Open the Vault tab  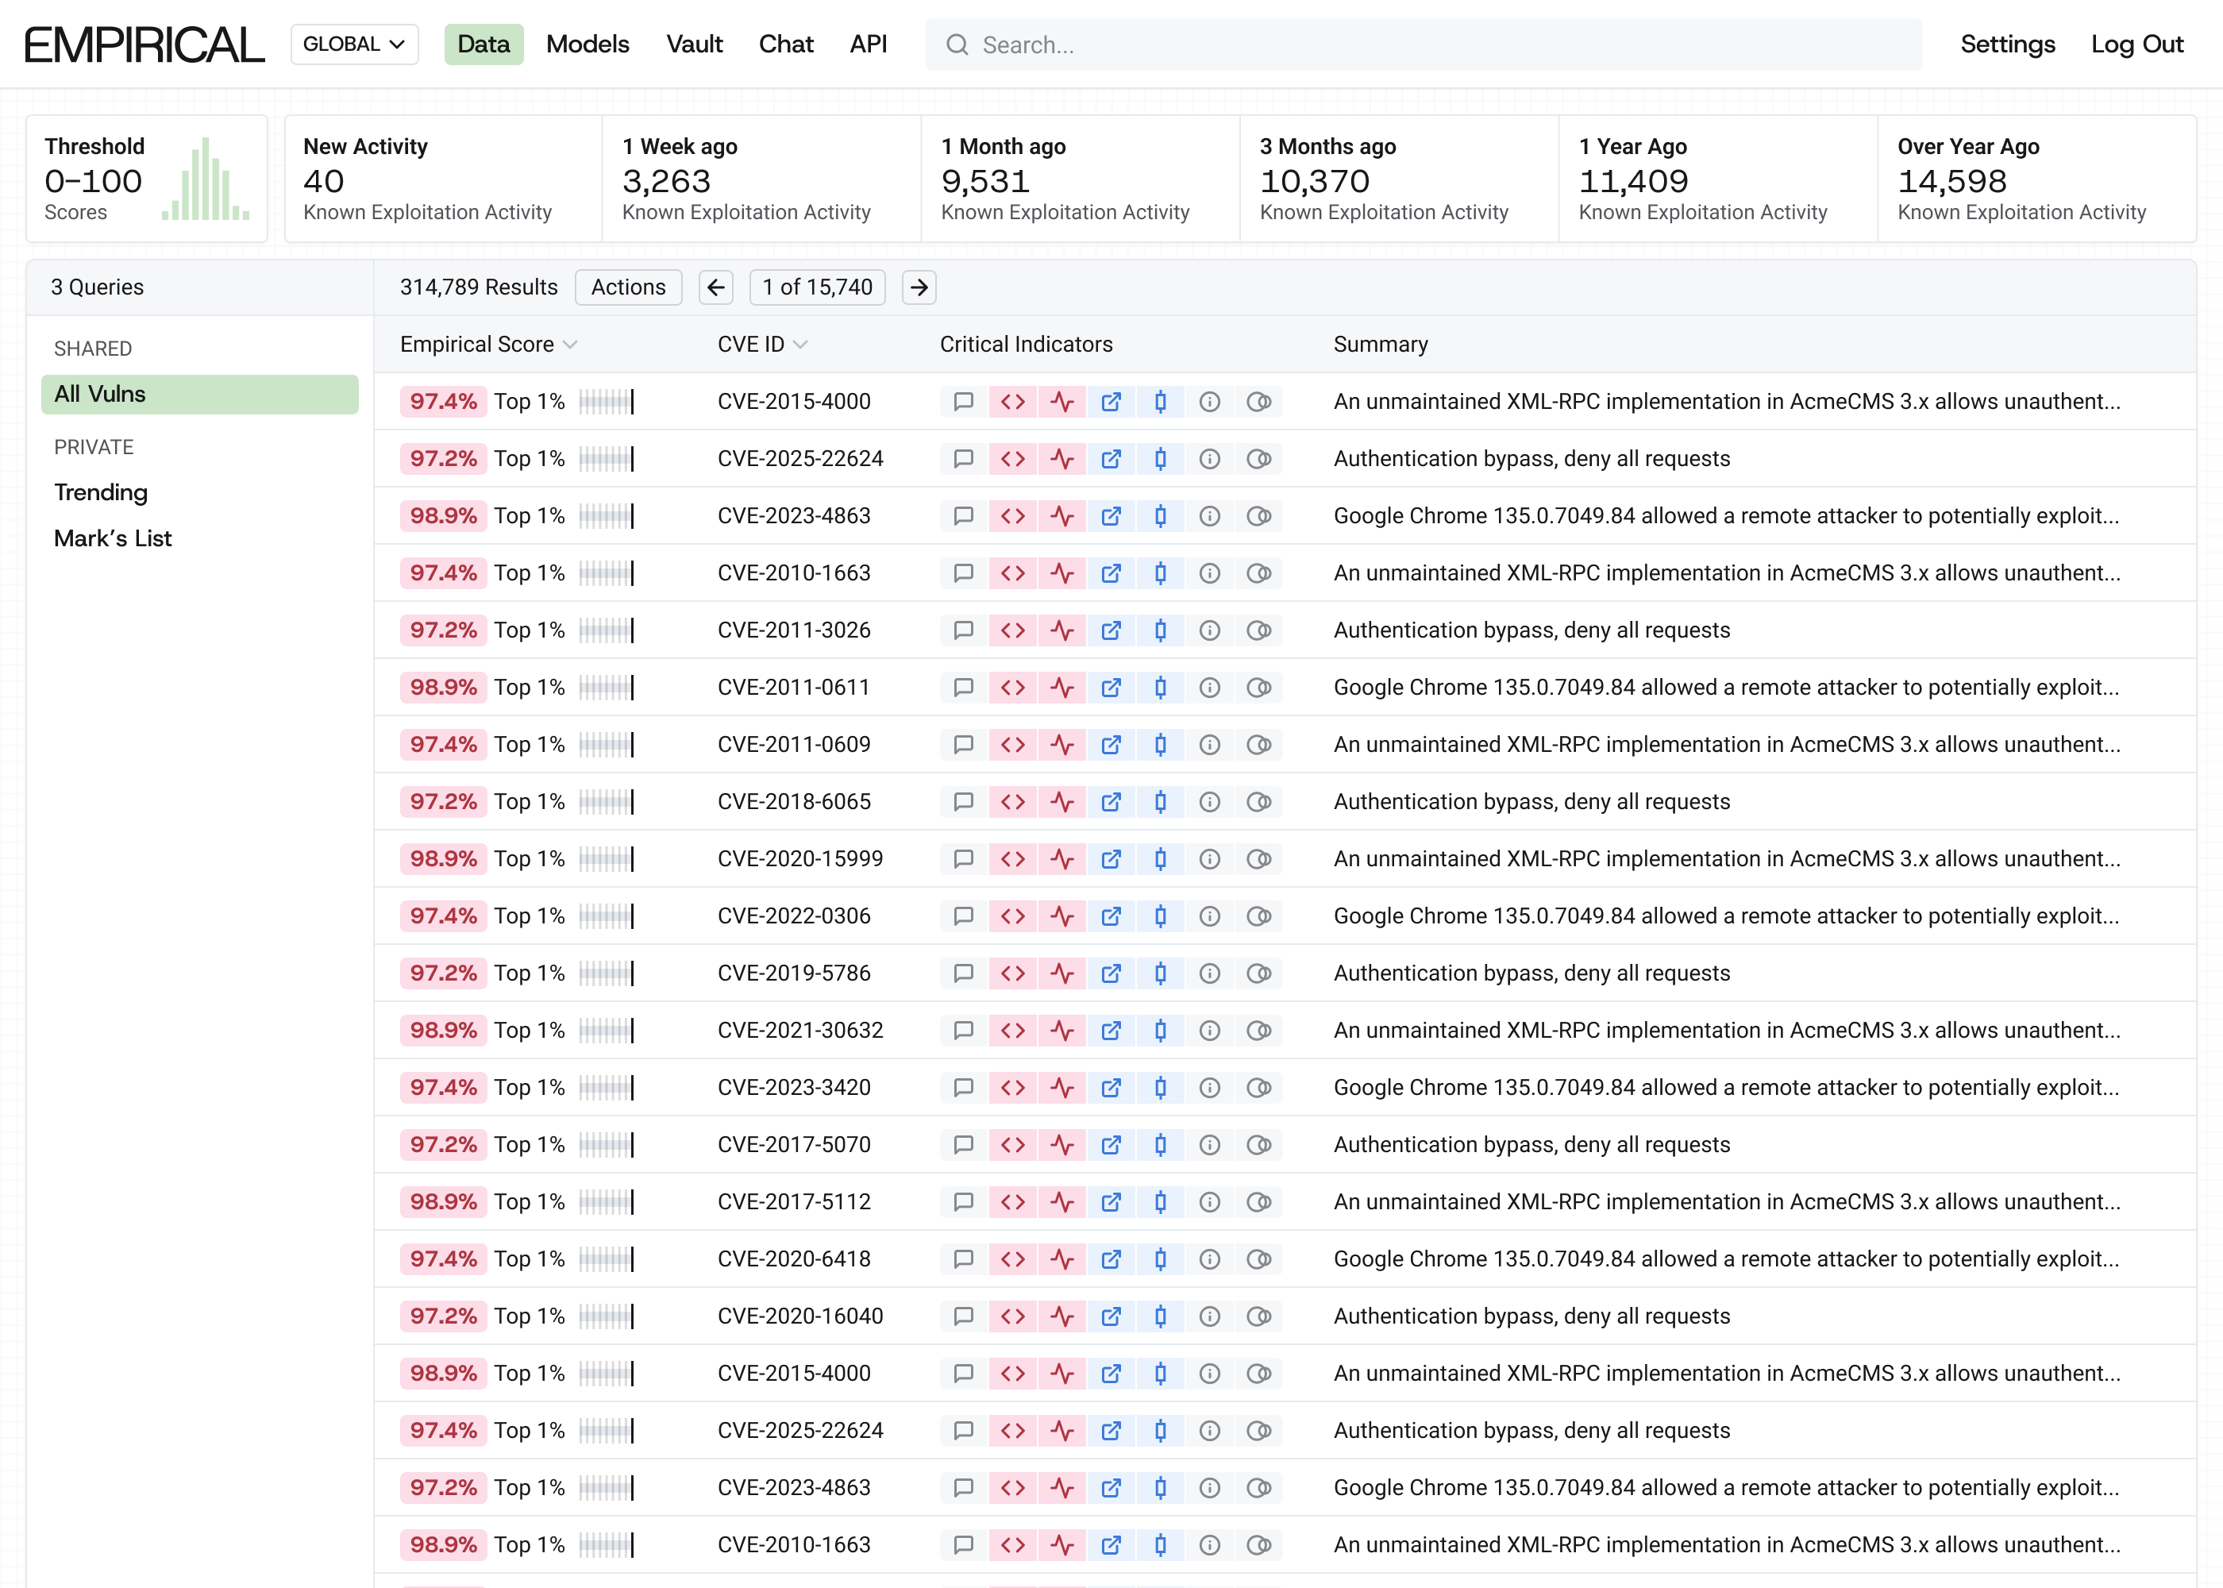coord(694,44)
